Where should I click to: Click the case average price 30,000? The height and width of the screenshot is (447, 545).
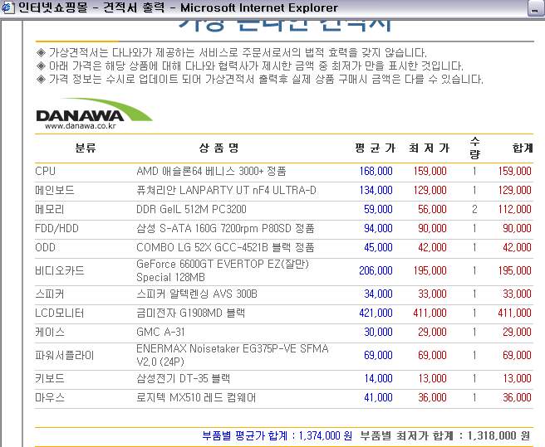tap(378, 332)
